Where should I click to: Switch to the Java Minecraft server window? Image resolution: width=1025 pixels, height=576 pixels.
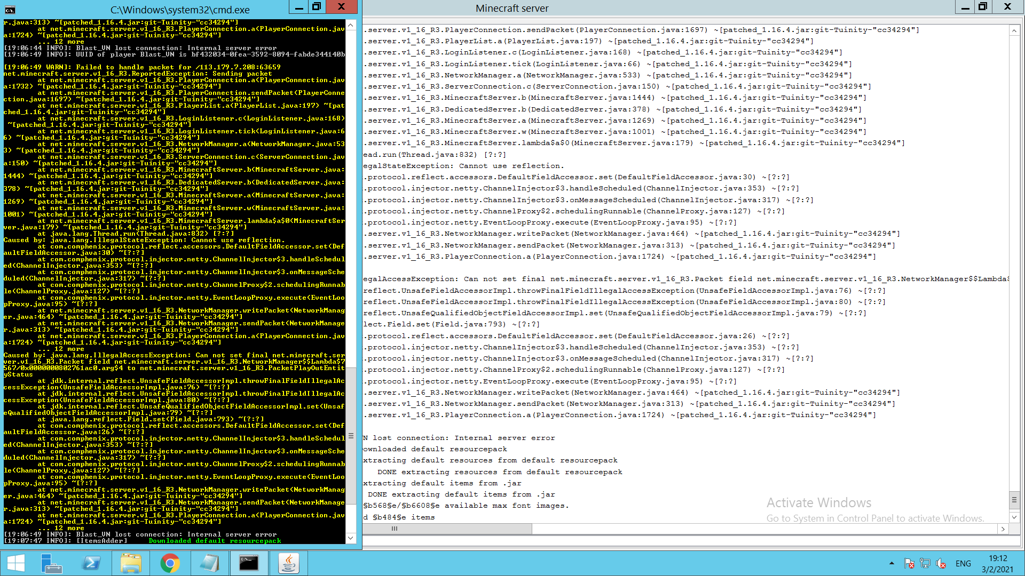(x=288, y=563)
